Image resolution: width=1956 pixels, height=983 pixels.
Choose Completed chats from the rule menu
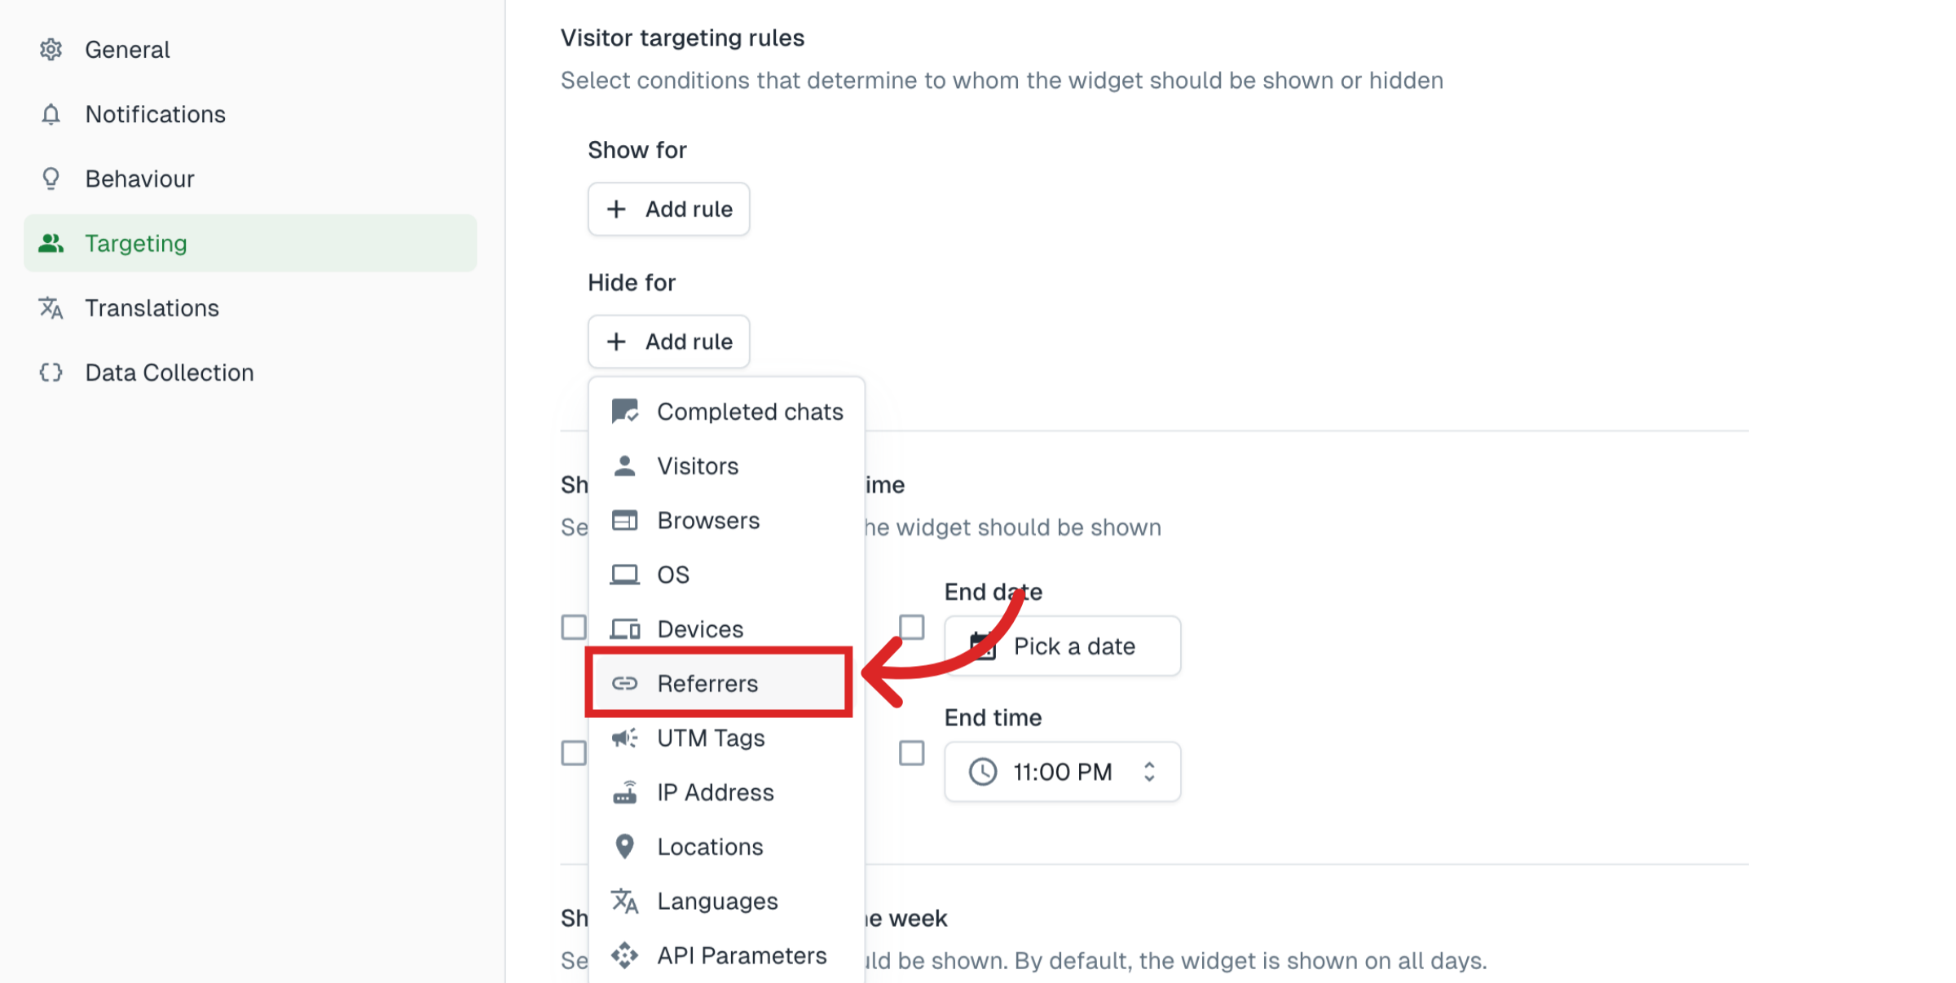(x=749, y=411)
